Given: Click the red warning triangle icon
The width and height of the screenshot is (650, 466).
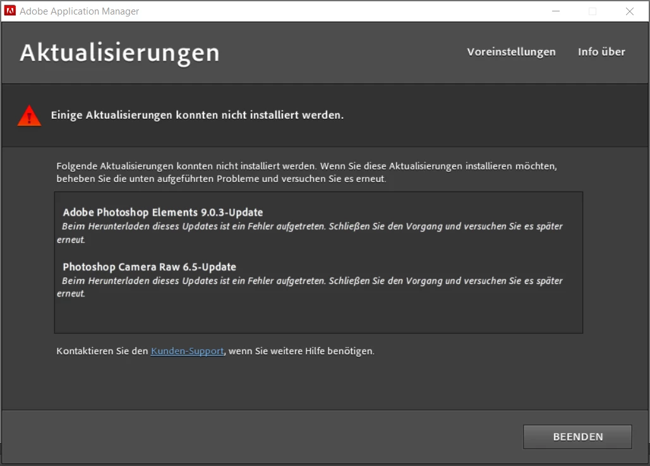Looking at the screenshot, I should click(29, 115).
